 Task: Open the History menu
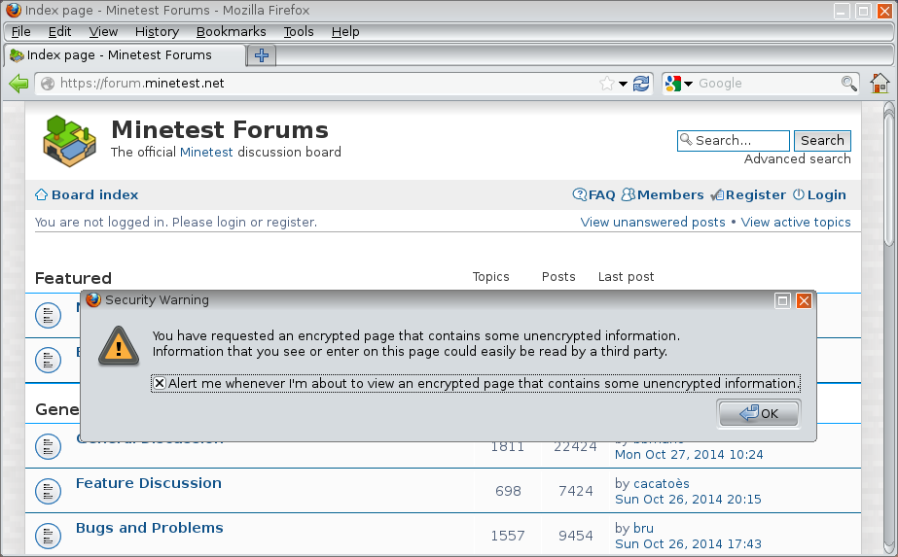157,32
